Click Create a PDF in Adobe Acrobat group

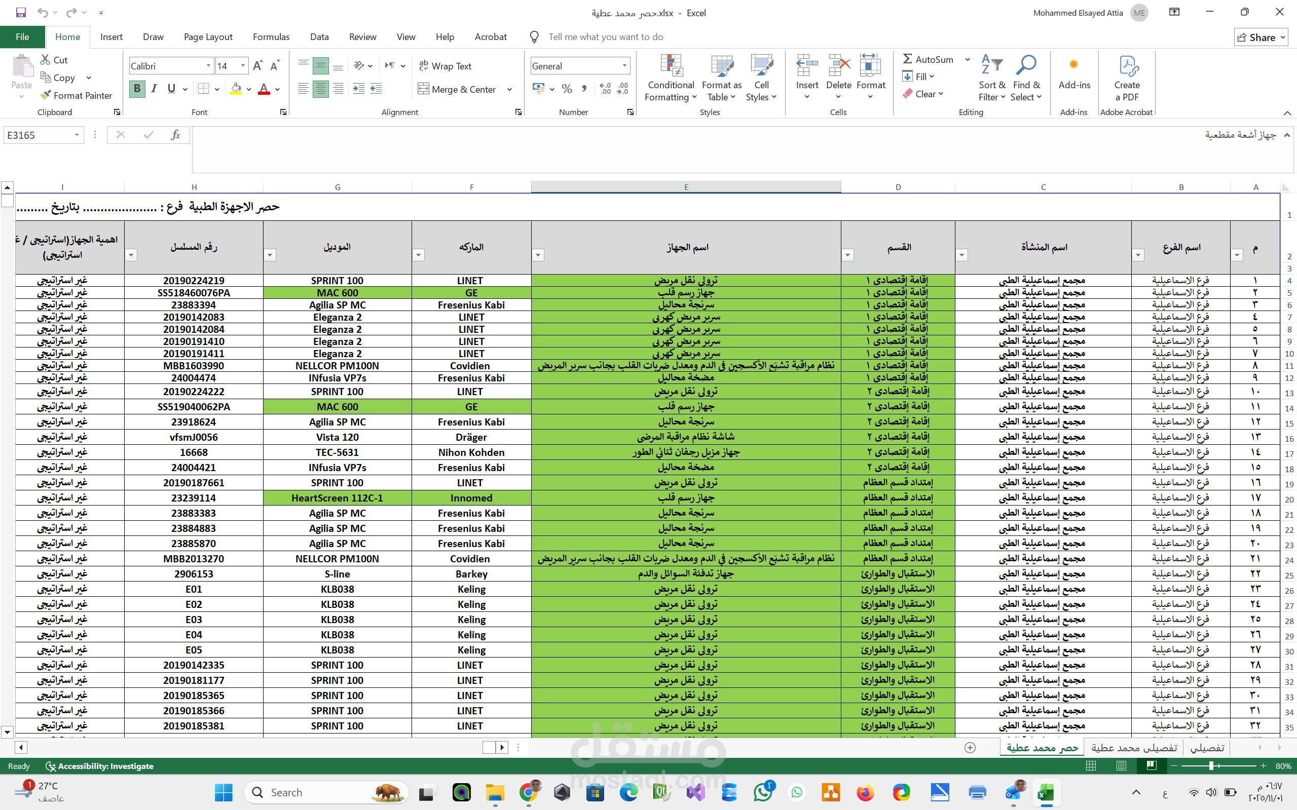tap(1127, 78)
